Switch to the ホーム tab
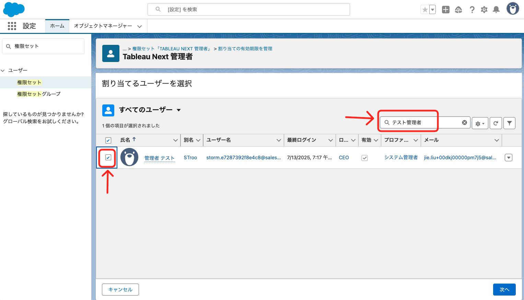Screen dimensions: 524x300 point(57,26)
